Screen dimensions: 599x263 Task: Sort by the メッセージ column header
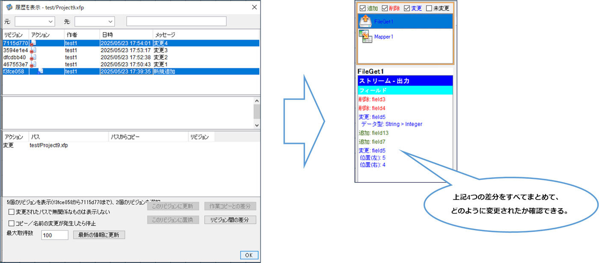pyautogui.click(x=205, y=35)
